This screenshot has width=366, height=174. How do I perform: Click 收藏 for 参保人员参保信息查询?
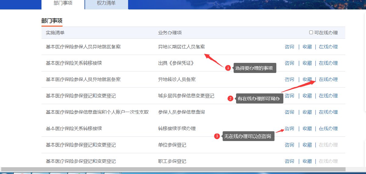tap(307, 112)
